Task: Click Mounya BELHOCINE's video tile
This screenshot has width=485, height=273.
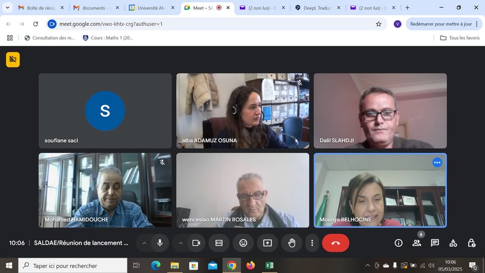Action: pyautogui.click(x=380, y=190)
